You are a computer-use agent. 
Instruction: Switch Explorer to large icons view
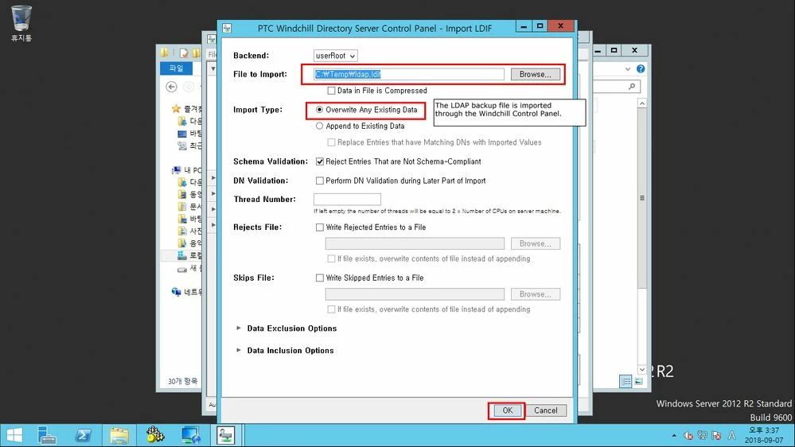pyautogui.click(x=638, y=381)
